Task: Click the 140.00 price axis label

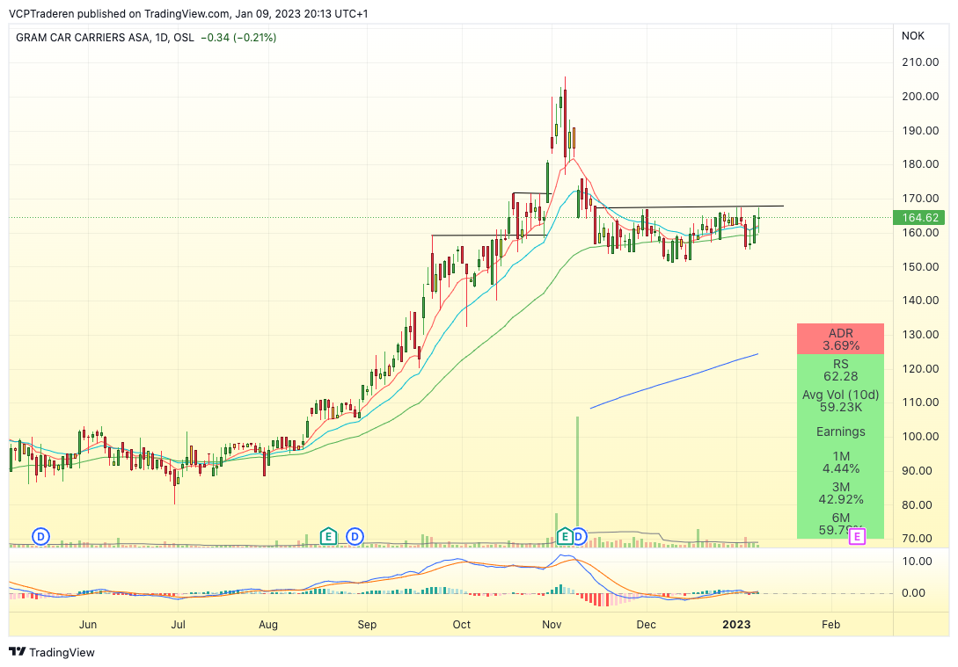Action: (920, 301)
